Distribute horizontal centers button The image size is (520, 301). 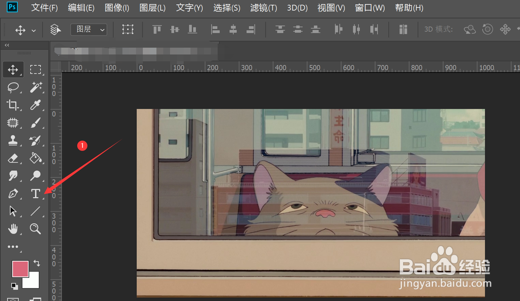[x=356, y=30]
